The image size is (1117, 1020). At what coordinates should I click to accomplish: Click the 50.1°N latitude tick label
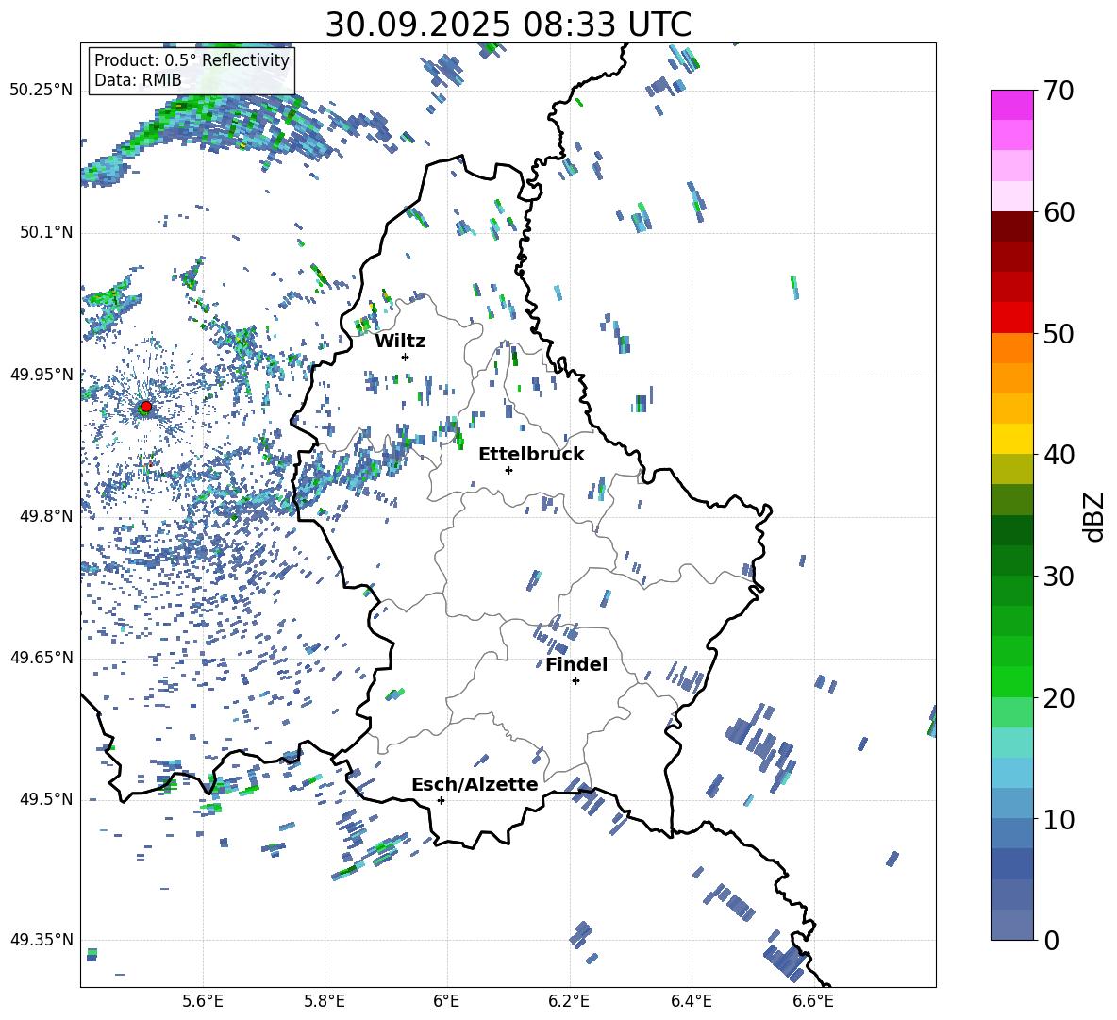[42, 233]
